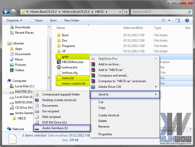Choose Cut from the context menu

(x=125, y=102)
